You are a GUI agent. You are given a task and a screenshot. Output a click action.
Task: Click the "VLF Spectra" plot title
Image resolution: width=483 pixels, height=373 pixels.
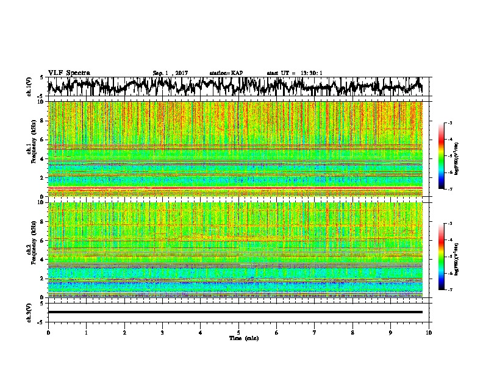pyautogui.click(x=69, y=73)
